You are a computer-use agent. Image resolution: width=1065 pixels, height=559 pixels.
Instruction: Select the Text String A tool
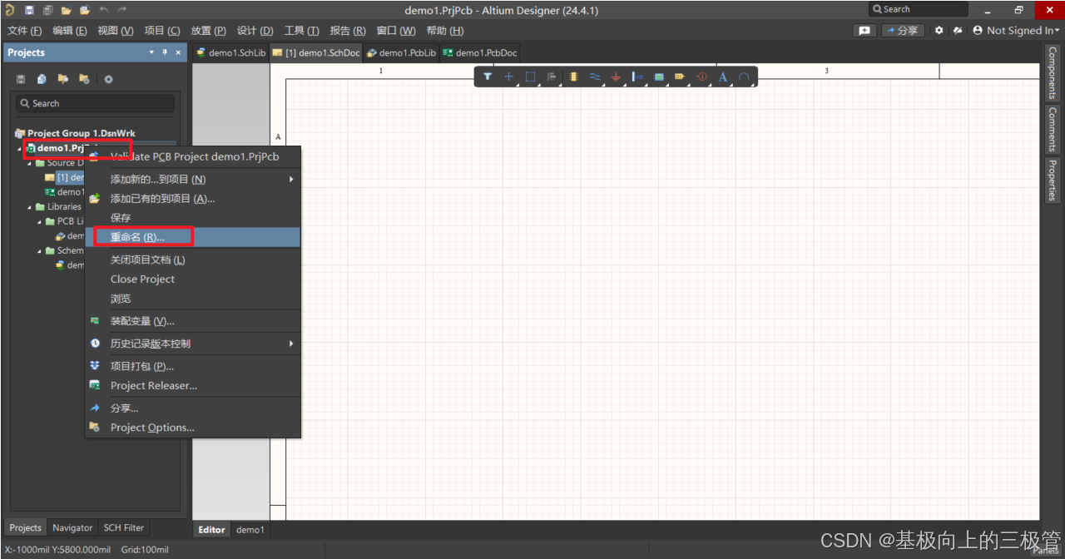722,77
